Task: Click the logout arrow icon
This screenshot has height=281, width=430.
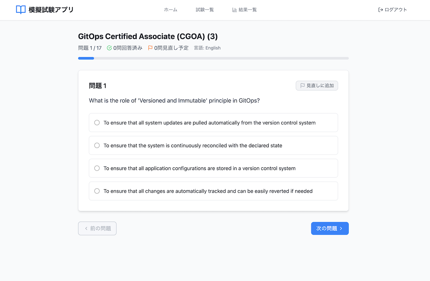Action: click(x=381, y=10)
